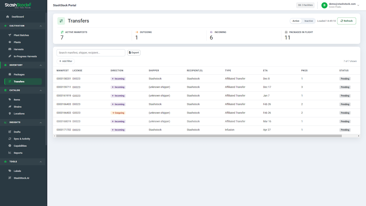Click the Capabilities icon
Viewport: 366px width, 206px height.
[x=10, y=146]
